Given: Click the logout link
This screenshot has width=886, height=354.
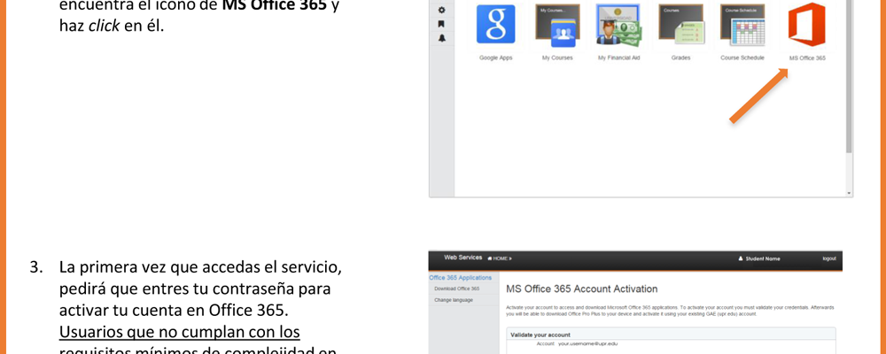Looking at the screenshot, I should pyautogui.click(x=829, y=258).
